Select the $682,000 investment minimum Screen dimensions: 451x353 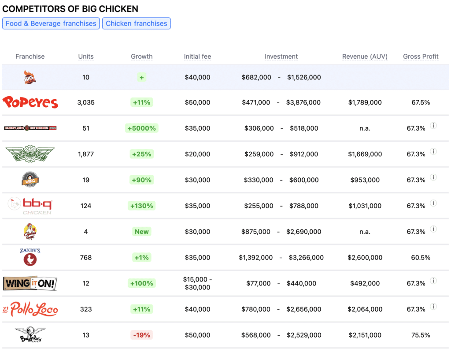click(256, 77)
